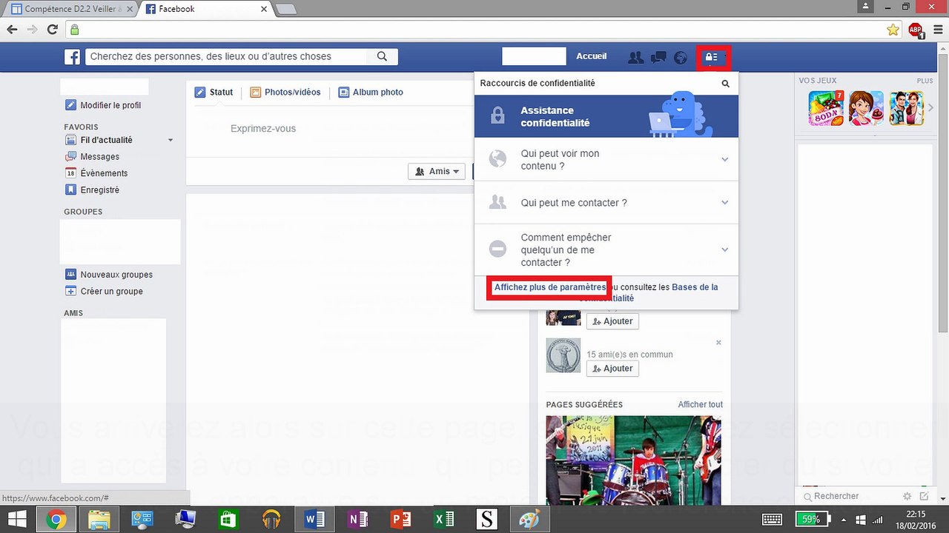This screenshot has height=533, width=949.
Task: Launch Excel from the taskbar
Action: (443, 520)
